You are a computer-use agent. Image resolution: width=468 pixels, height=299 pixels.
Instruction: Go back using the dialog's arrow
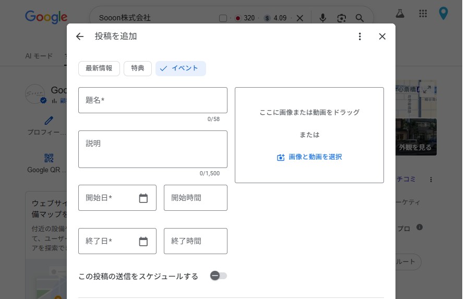click(80, 37)
